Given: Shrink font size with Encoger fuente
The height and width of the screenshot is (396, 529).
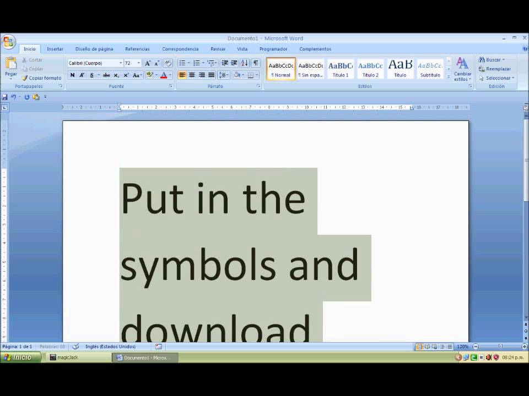Looking at the screenshot, I should click(x=157, y=63).
